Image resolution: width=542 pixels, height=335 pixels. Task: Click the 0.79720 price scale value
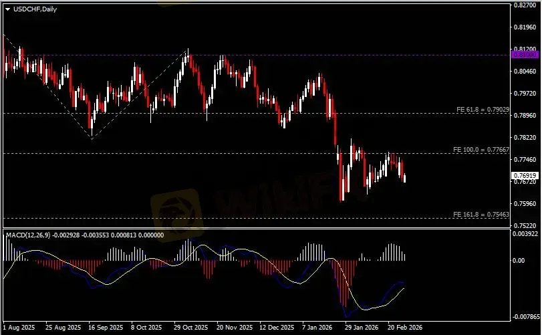tap(525, 94)
